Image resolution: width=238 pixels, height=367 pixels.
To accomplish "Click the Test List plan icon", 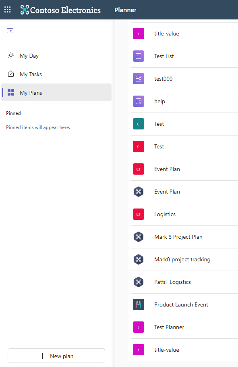I will point(139,56).
